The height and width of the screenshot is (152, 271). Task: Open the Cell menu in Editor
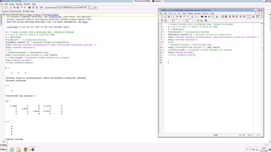click(x=179, y=13)
